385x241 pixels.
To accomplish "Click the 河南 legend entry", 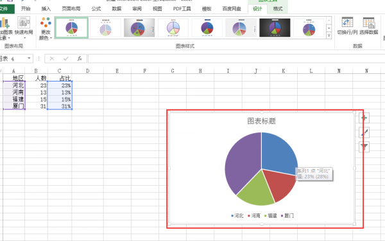I will (254, 216).
